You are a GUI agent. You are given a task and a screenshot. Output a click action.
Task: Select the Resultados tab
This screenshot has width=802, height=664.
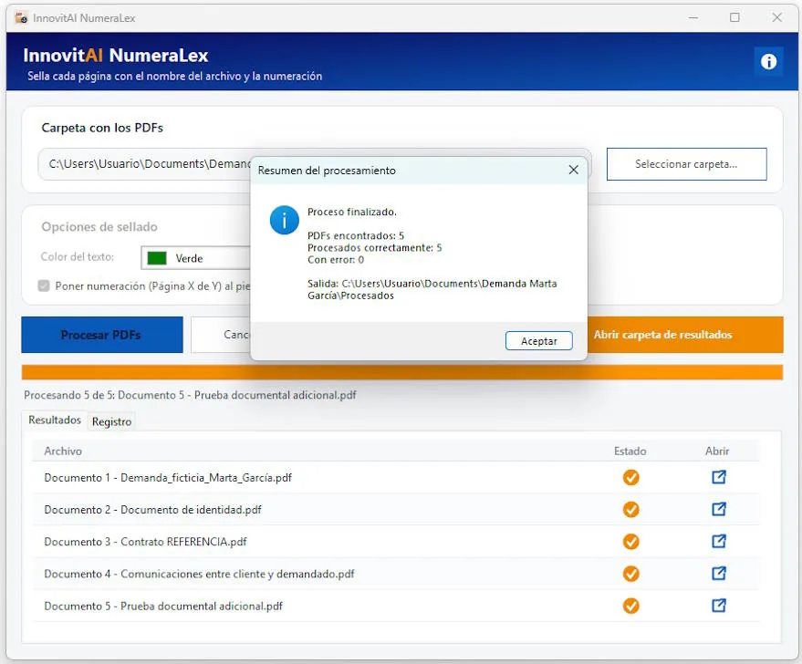click(x=55, y=420)
